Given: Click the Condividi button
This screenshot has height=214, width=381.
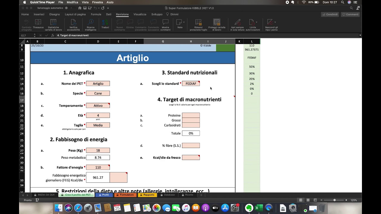Looking at the screenshot, I should pos(330,14).
